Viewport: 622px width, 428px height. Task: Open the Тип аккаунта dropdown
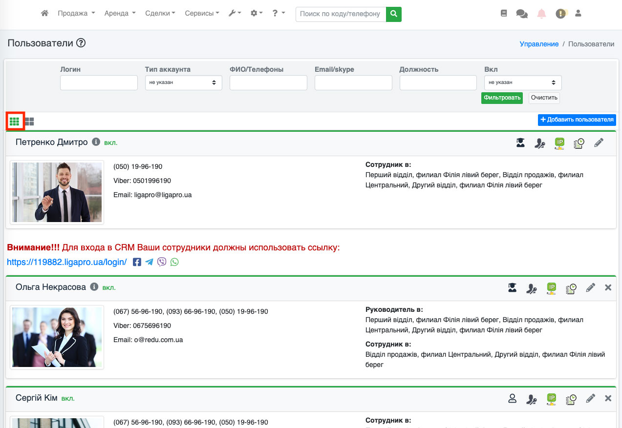183,82
